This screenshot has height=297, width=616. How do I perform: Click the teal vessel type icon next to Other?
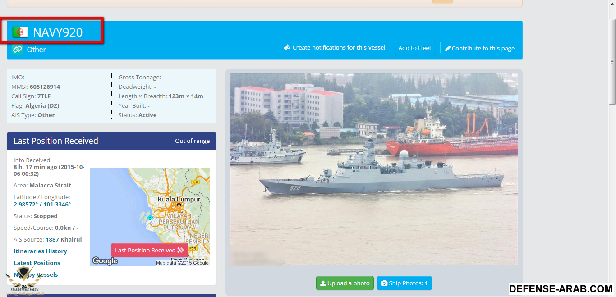pos(18,50)
